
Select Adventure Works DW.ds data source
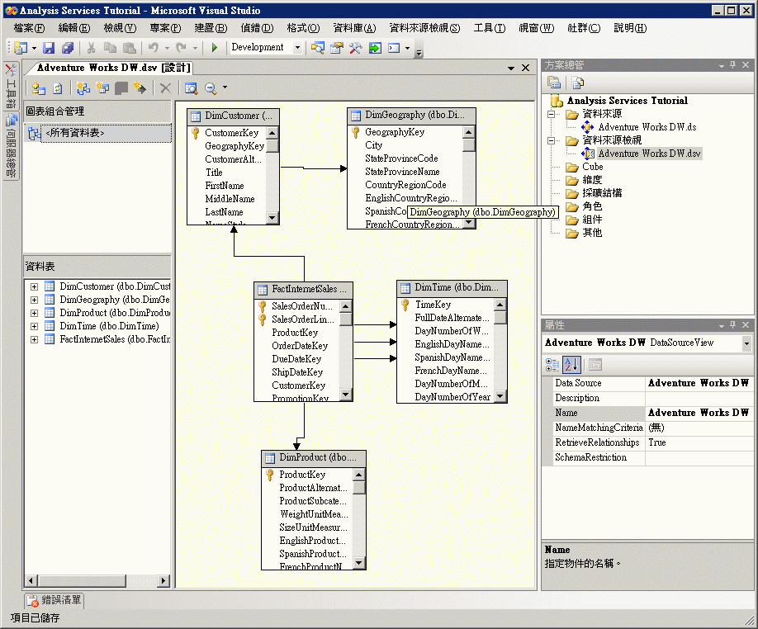(x=647, y=127)
